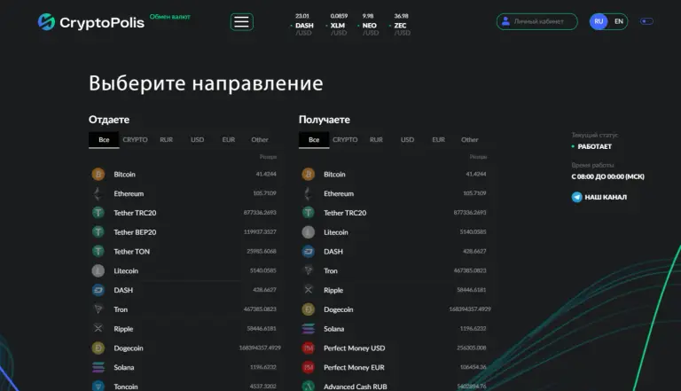Select RU language option
Image resolution: width=681 pixels, height=391 pixels.
599,21
